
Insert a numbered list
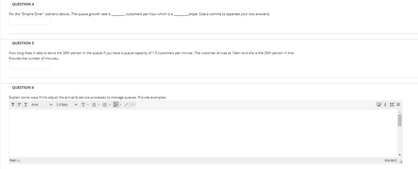coord(105,105)
